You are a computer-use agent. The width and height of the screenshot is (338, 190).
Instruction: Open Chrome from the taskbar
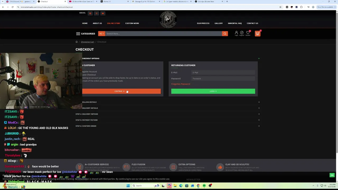click(198, 186)
